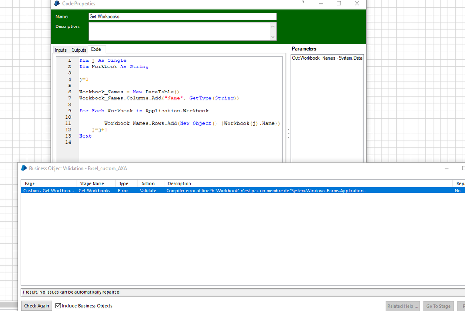Minimize the Business Object Validation window
Viewport: 465px width, 311px height.
tap(446, 168)
